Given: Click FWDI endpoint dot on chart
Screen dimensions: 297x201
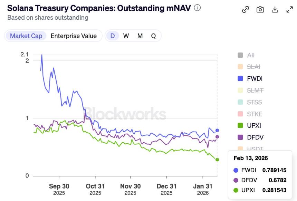Looking at the screenshot, I should click(x=217, y=130).
